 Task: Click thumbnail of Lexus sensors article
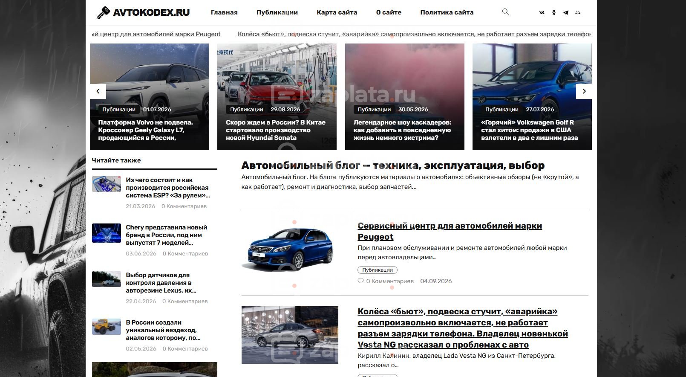click(107, 279)
